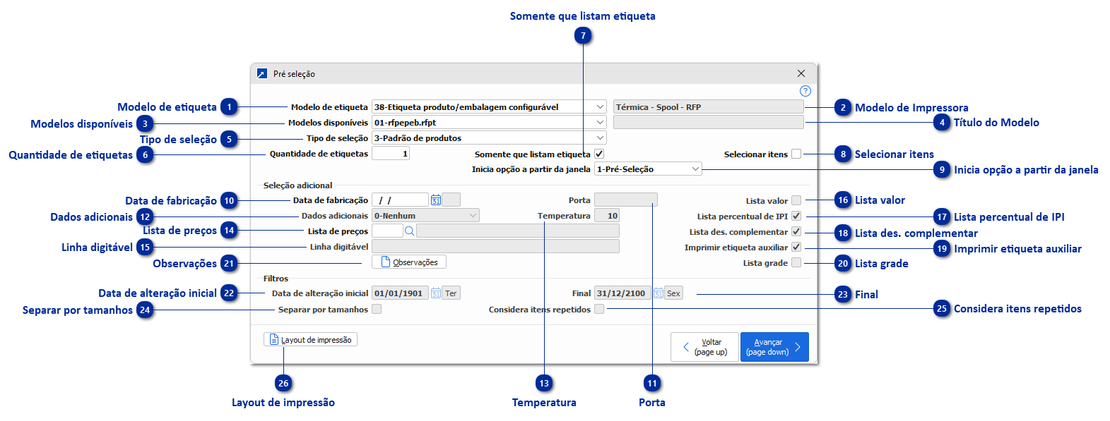Image resolution: width=1110 pixels, height=421 pixels.
Task: Enable the Selecionar itens checkbox
Action: pyautogui.click(x=796, y=154)
